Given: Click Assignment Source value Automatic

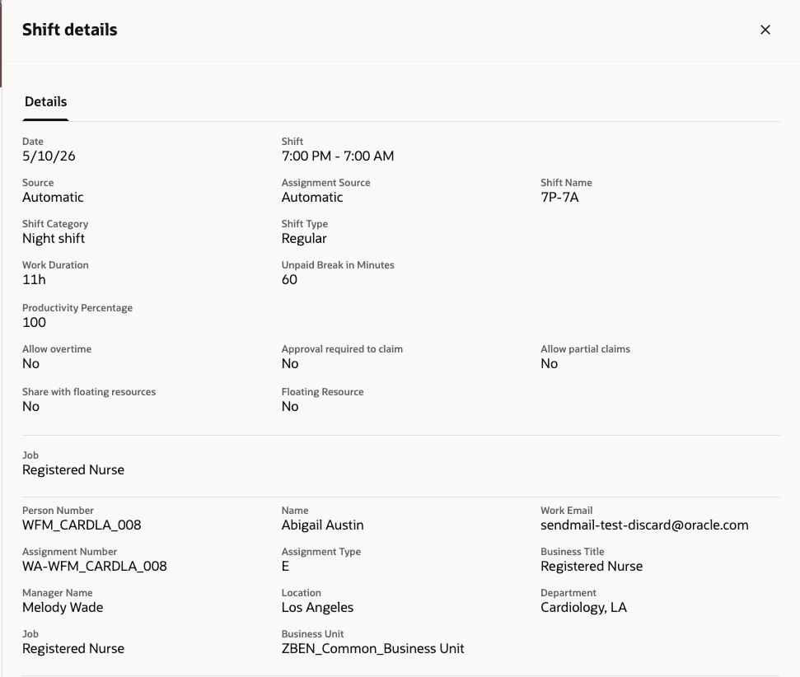Looking at the screenshot, I should tap(312, 198).
